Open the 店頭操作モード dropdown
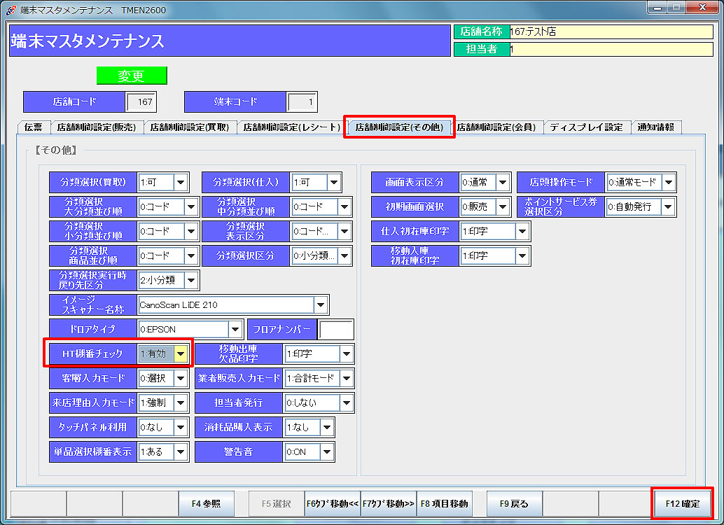Screen dimensions: 724x525 pyautogui.click(x=668, y=183)
